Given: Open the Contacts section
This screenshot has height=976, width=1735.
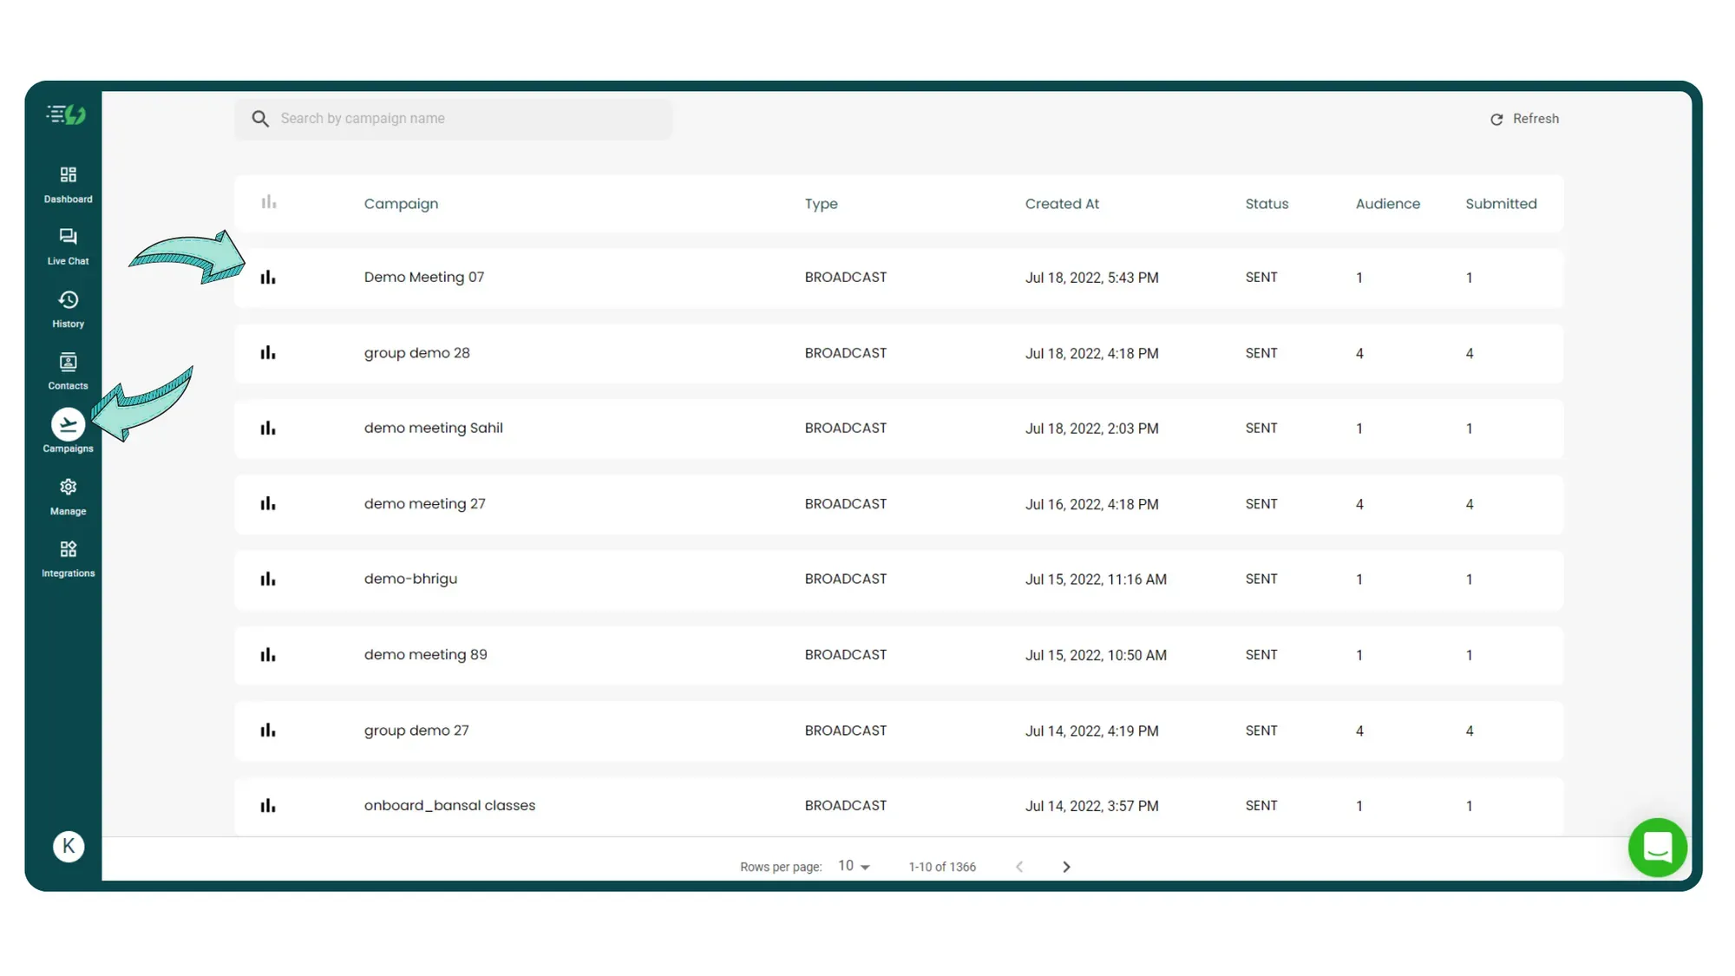Looking at the screenshot, I should pyautogui.click(x=68, y=371).
